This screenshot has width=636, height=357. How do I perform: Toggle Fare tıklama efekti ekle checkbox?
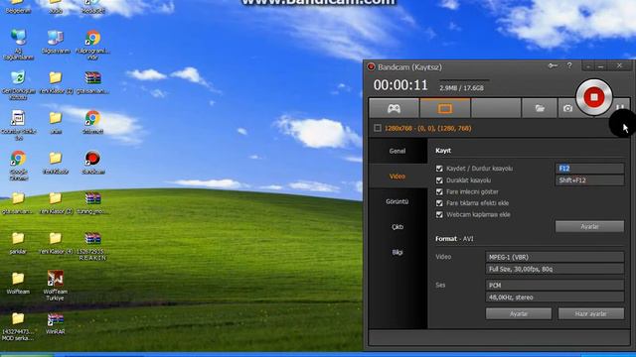(x=439, y=202)
